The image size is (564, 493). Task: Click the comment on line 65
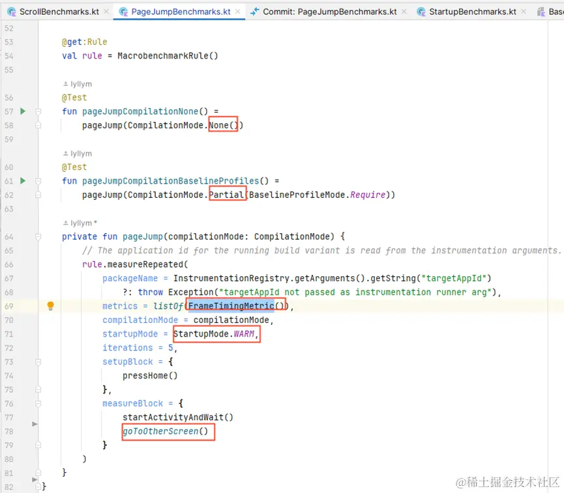pos(321,250)
